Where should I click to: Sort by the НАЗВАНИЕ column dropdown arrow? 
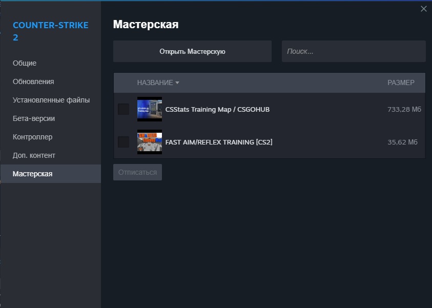pos(177,83)
